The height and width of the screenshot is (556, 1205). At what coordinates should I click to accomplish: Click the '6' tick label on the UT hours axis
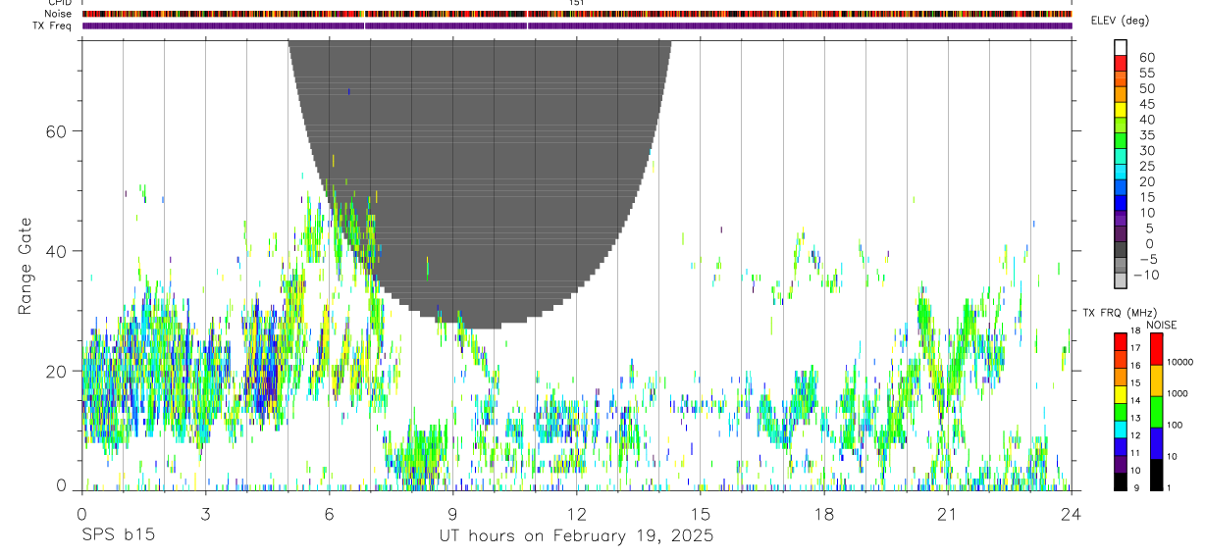(x=329, y=514)
